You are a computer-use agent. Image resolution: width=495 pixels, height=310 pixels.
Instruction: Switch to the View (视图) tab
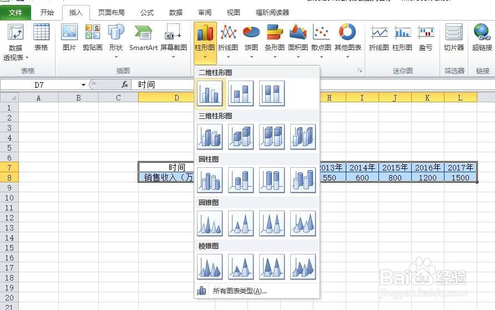[x=233, y=13]
